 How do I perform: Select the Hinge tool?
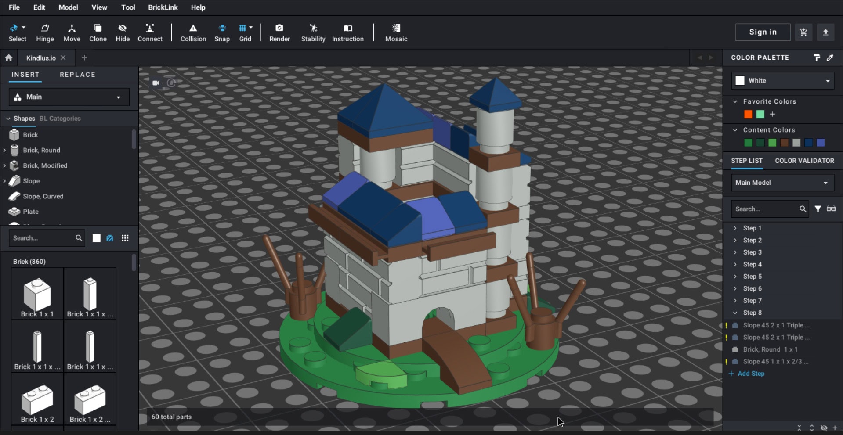tap(45, 32)
